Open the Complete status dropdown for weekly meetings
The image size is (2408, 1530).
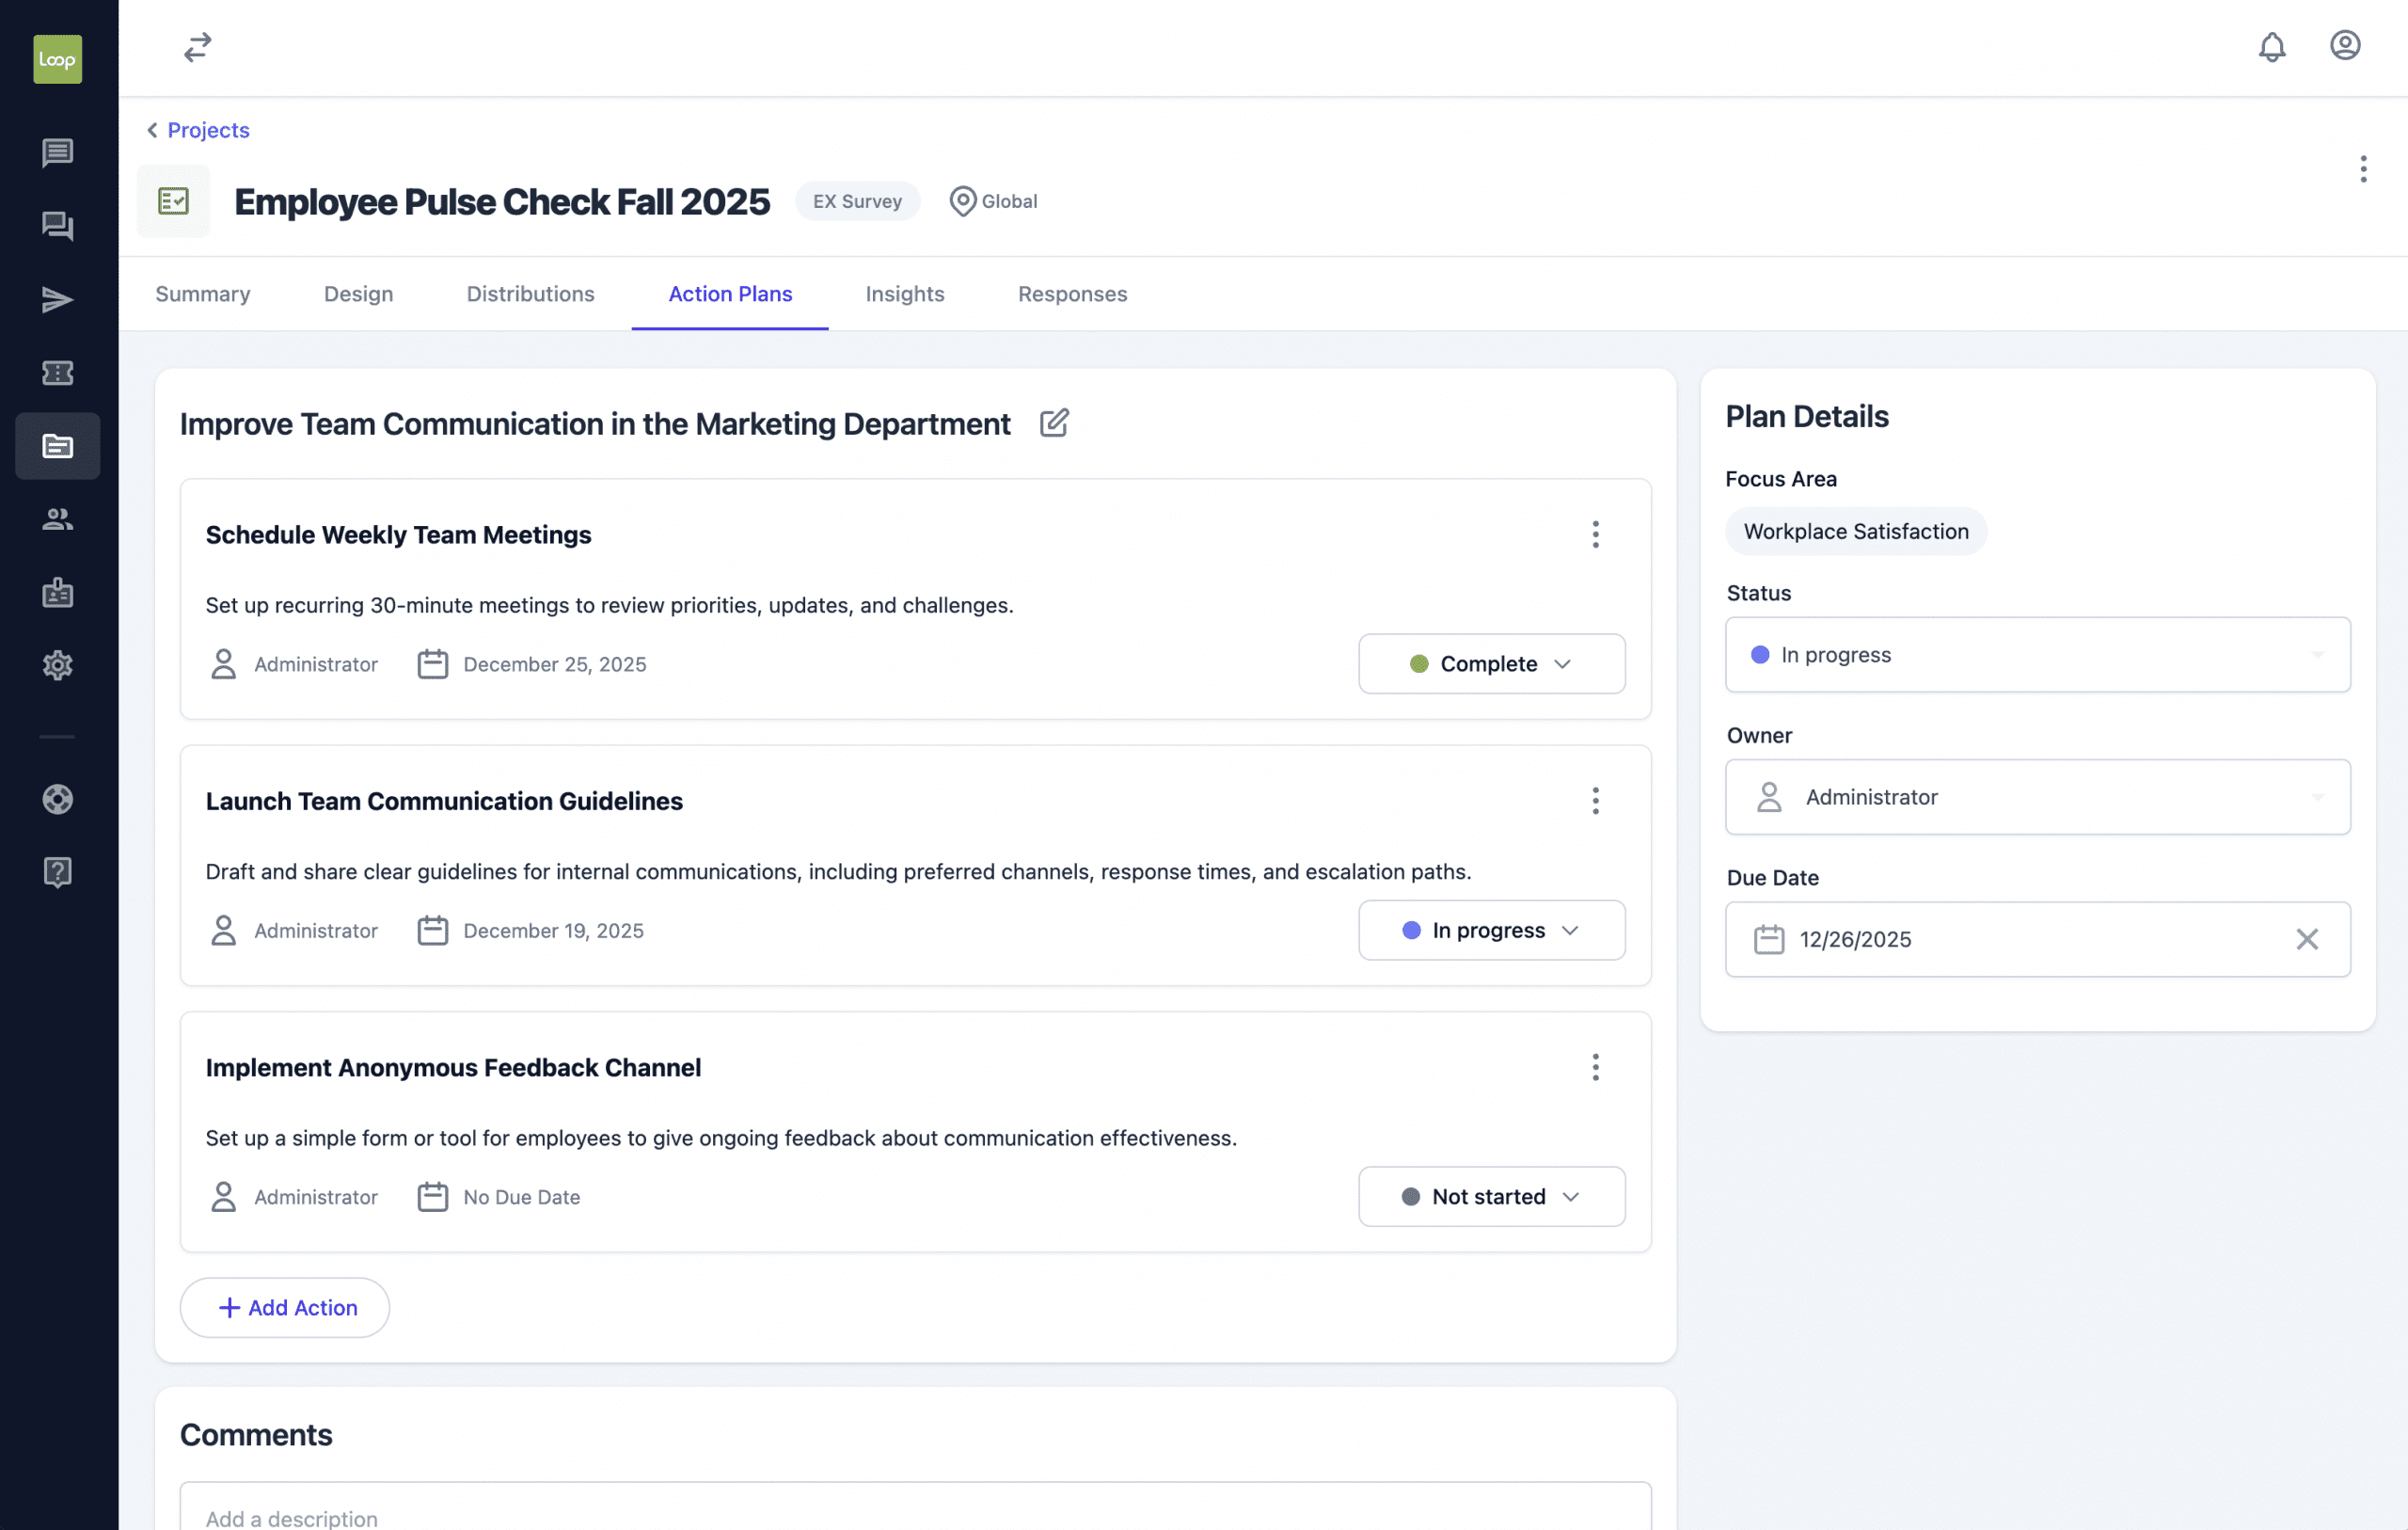pyautogui.click(x=1491, y=663)
